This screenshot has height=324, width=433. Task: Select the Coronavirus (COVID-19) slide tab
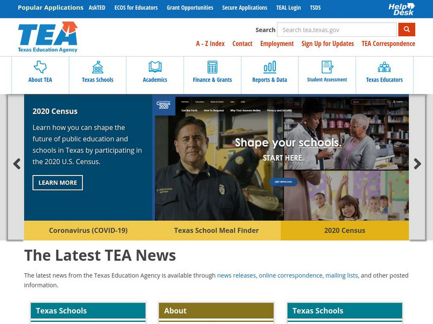tap(88, 231)
